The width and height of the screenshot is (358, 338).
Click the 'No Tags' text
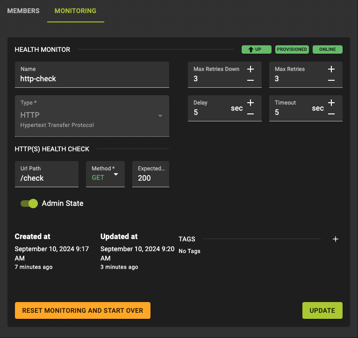[x=189, y=251]
